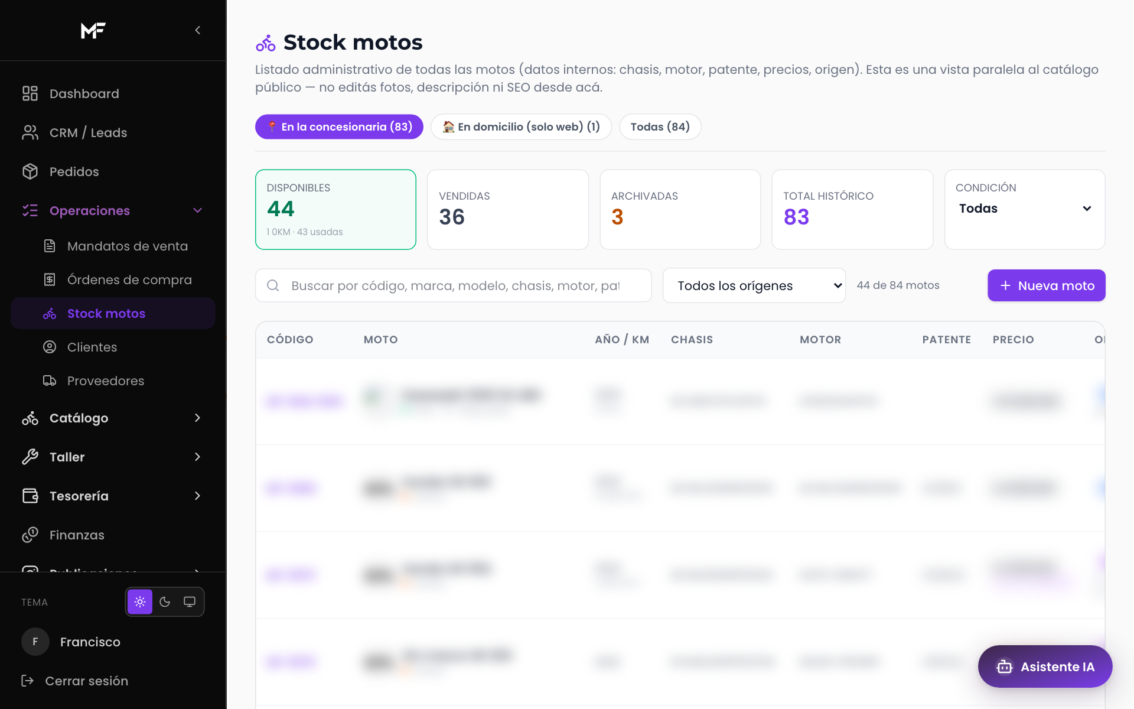Switch to the Todas (84) tab
Screen dimensions: 1134x709
[660, 126]
